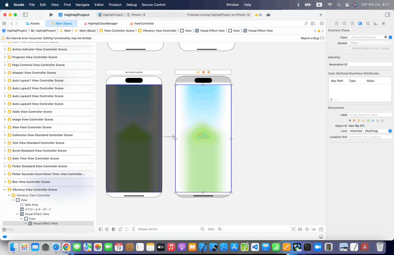Add a user defined runtime attribute
Screen dimensions: 394x255
point(331,100)
